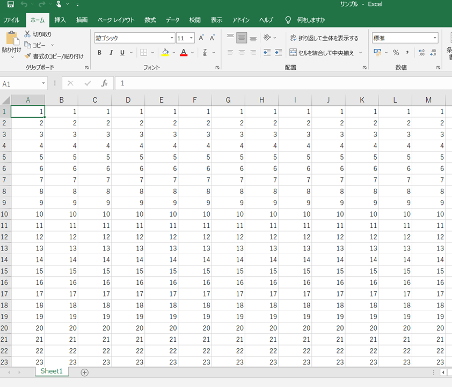Image resolution: width=452 pixels, height=387 pixels.
Task: Click the formula bar input
Action: click(x=283, y=83)
